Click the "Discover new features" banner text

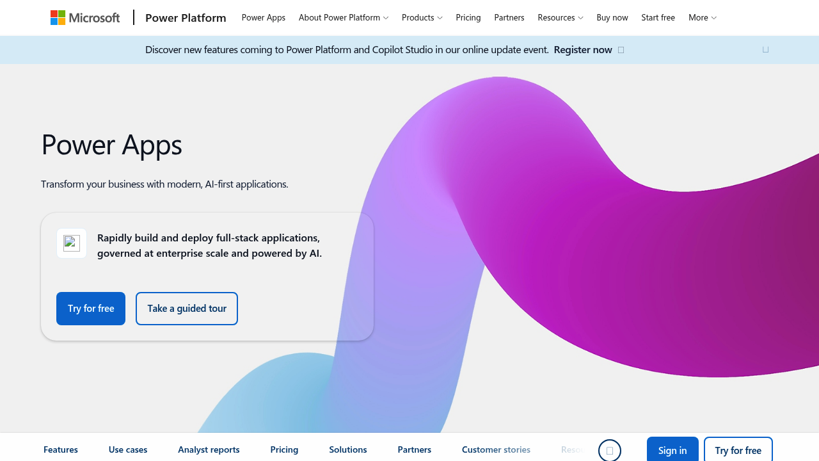(347, 50)
